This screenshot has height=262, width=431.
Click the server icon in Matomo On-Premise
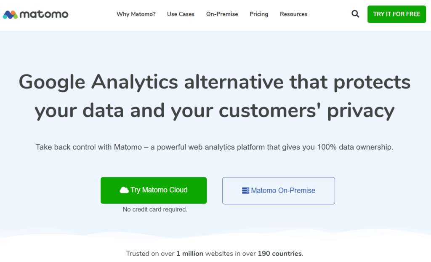pyautogui.click(x=246, y=191)
